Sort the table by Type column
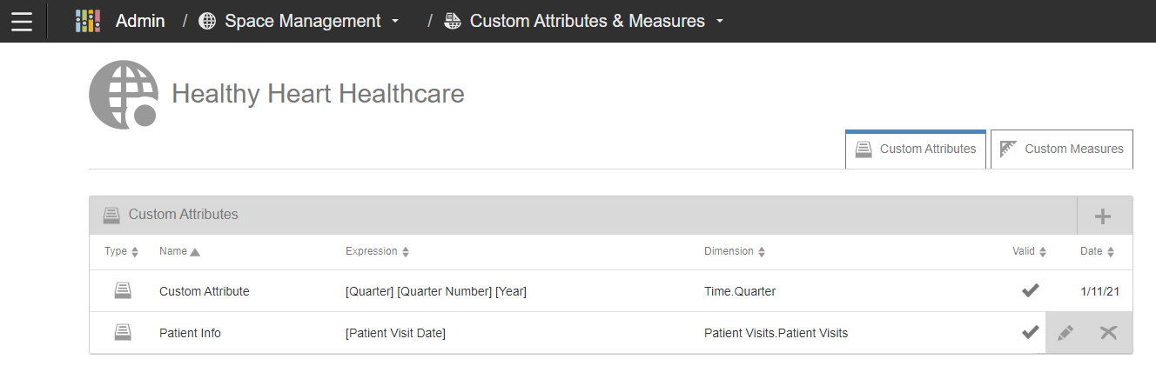Viewport: 1156px width, 379px height. 121,251
